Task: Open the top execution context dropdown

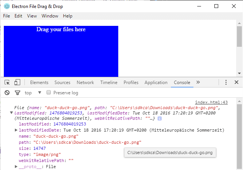Action: [x=33, y=93]
